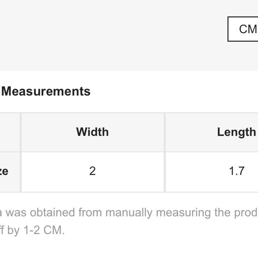The width and height of the screenshot is (258, 258).
Task: Click the Length column header
Action: coord(212,132)
